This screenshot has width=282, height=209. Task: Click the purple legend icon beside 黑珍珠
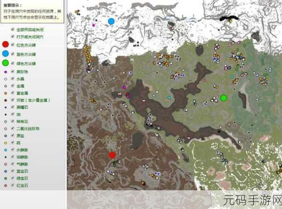(x=6, y=72)
